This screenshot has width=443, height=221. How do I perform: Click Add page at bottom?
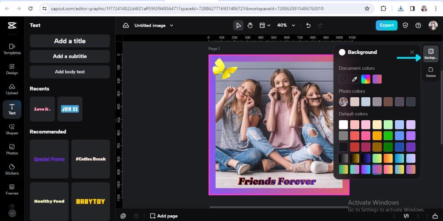tap(164, 216)
